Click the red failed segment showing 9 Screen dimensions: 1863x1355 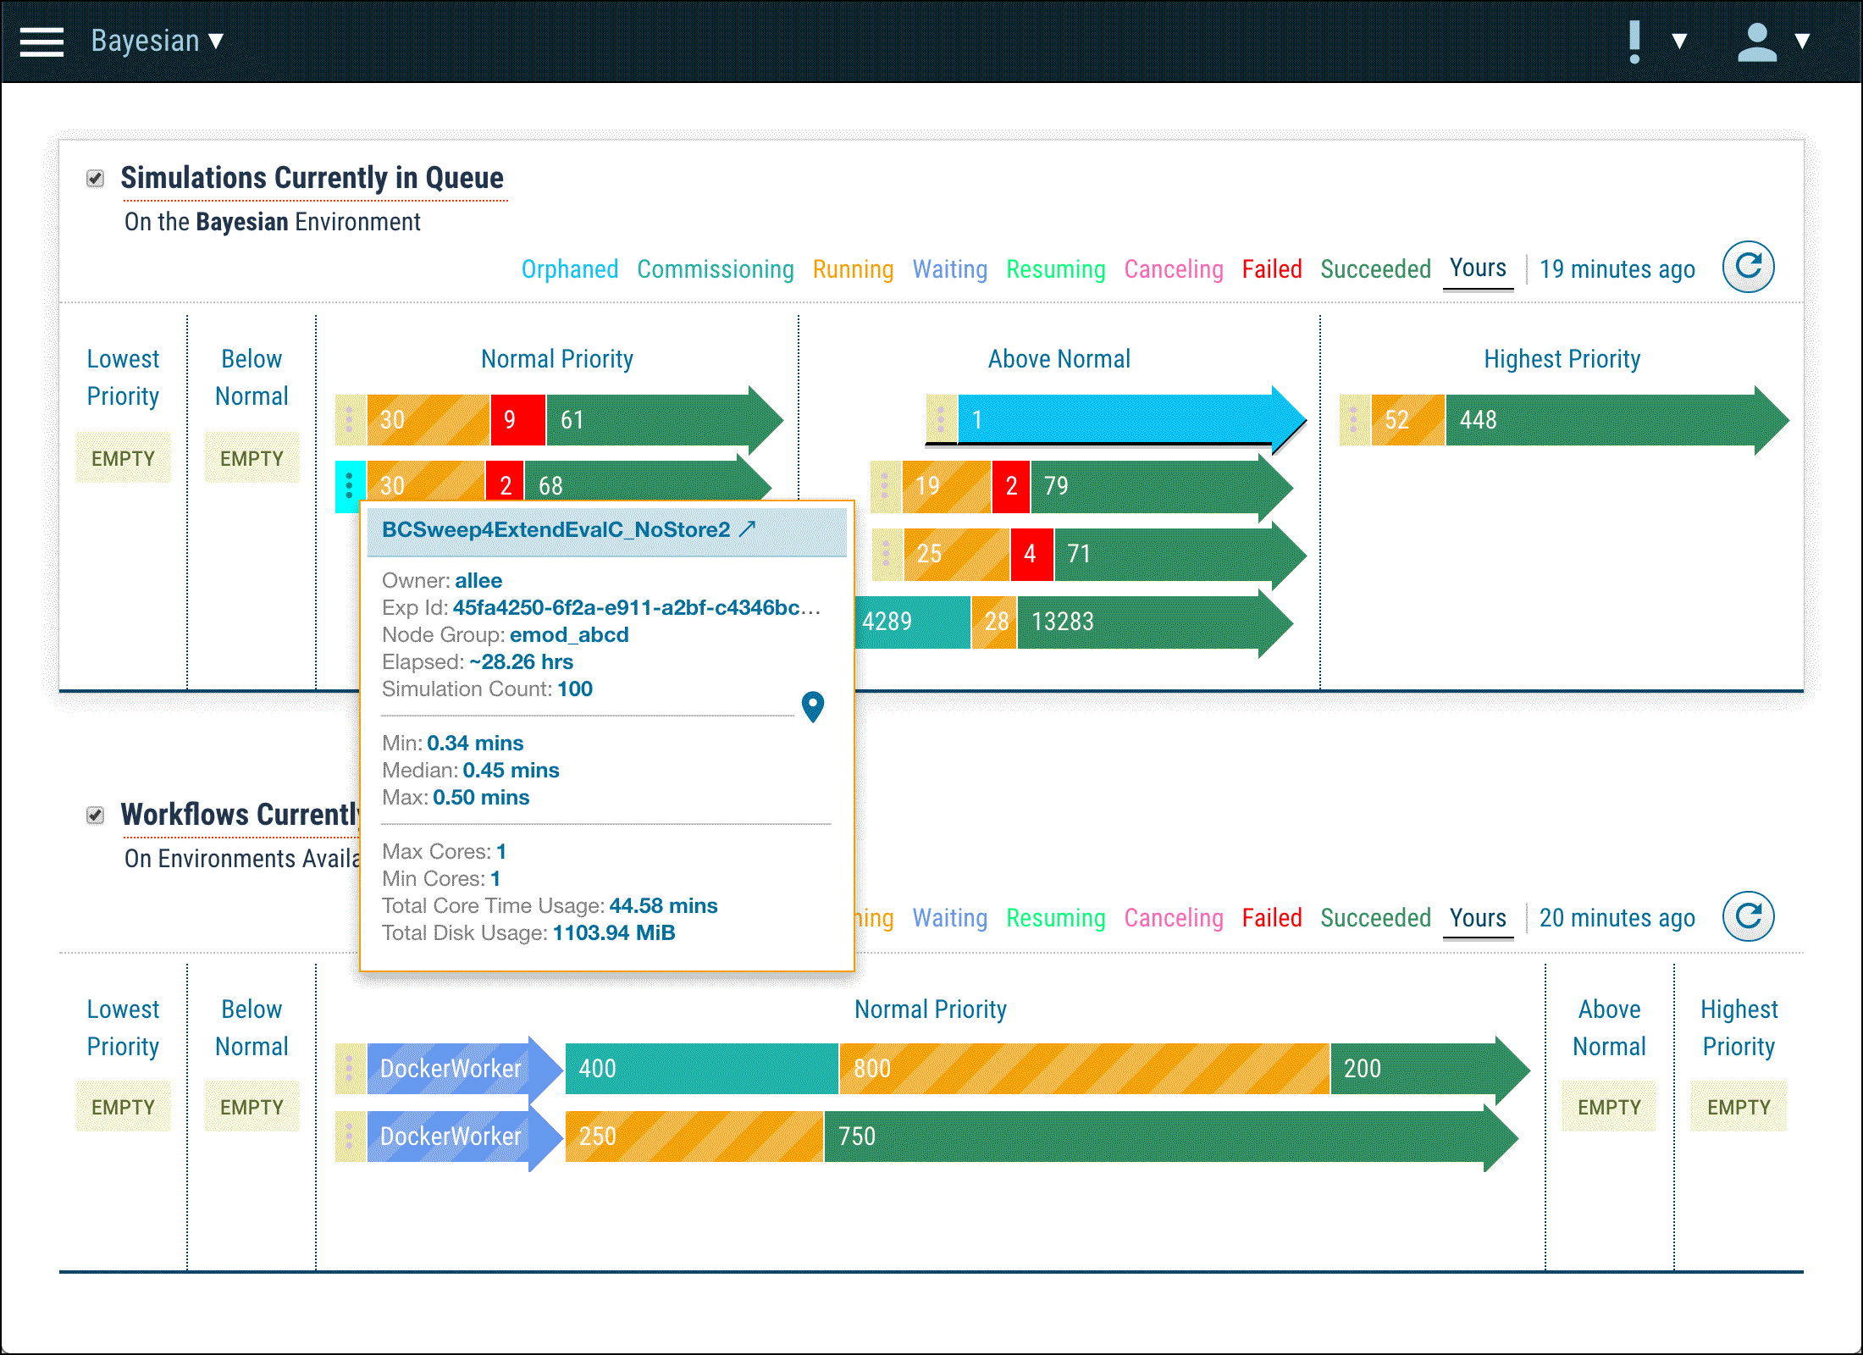(517, 420)
